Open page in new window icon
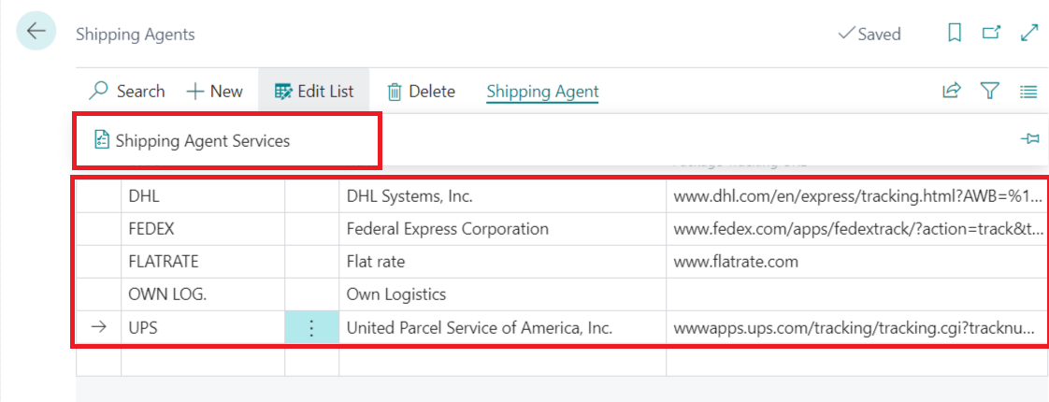Image resolution: width=1049 pixels, height=402 pixels. 992,34
